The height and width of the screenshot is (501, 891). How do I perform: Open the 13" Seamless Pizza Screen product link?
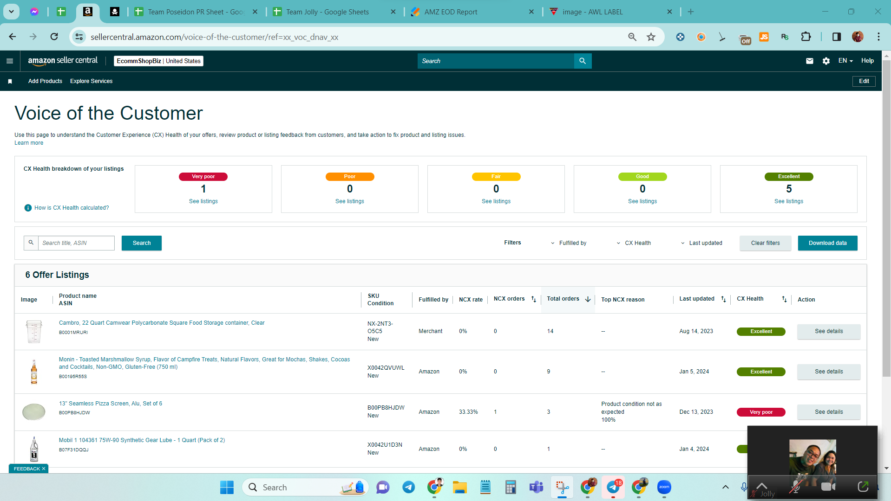click(111, 404)
